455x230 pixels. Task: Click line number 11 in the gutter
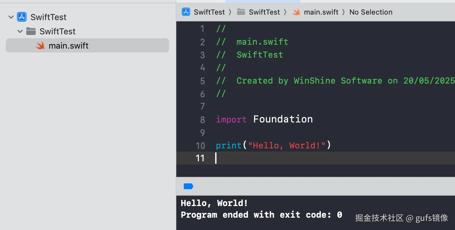pyautogui.click(x=200, y=158)
